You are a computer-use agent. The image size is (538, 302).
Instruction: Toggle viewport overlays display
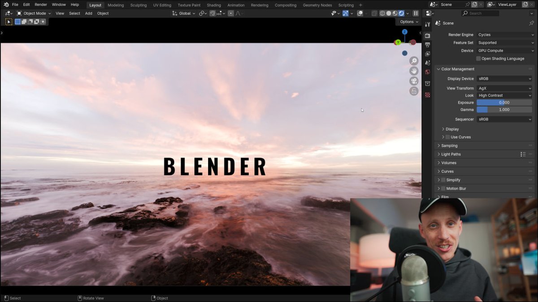(360, 13)
